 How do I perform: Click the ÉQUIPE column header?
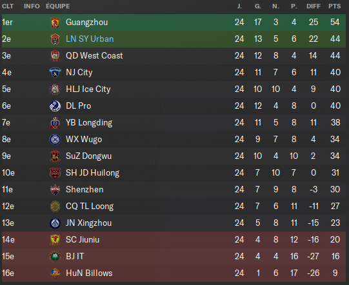tap(58, 6)
